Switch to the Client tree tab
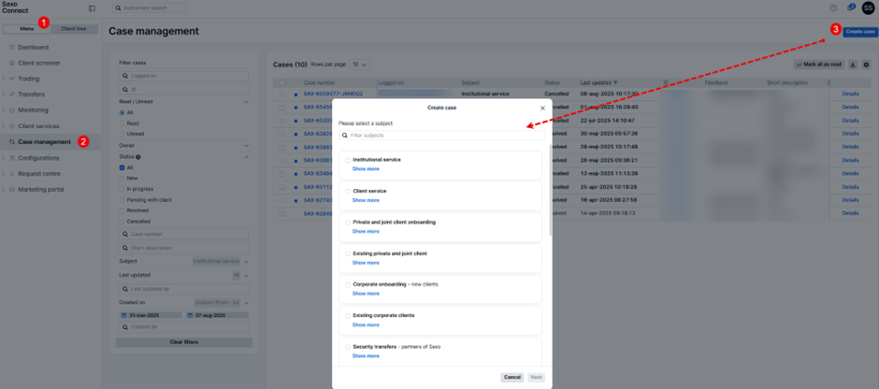The width and height of the screenshot is (879, 389). (x=74, y=29)
